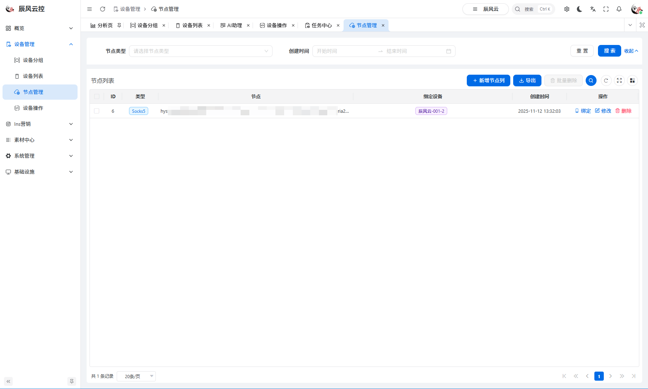The height and width of the screenshot is (389, 648).
Task: Refresh the node list table
Action: tap(606, 80)
